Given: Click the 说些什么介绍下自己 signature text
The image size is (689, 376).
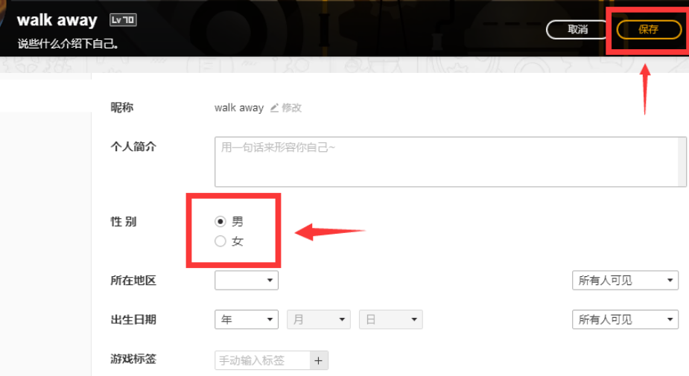Looking at the screenshot, I should (x=68, y=43).
